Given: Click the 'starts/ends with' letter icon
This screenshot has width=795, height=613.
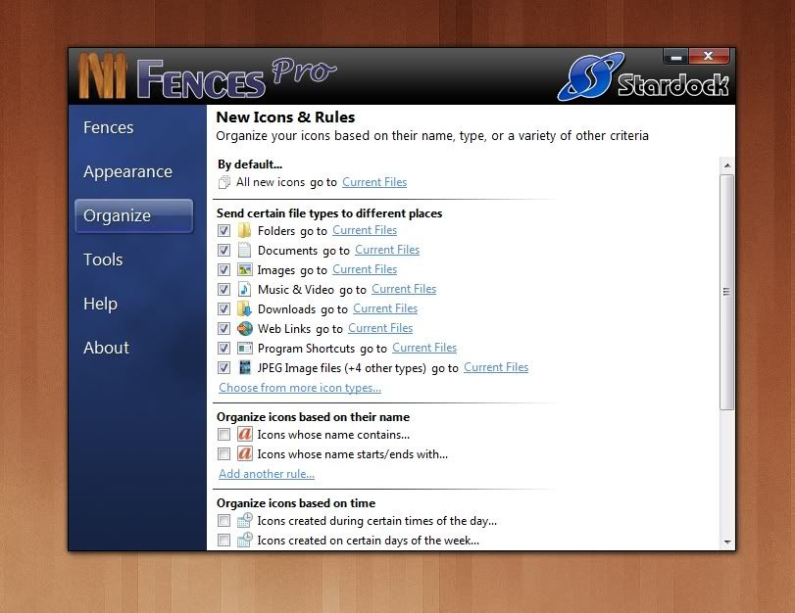Looking at the screenshot, I should click(x=245, y=453).
